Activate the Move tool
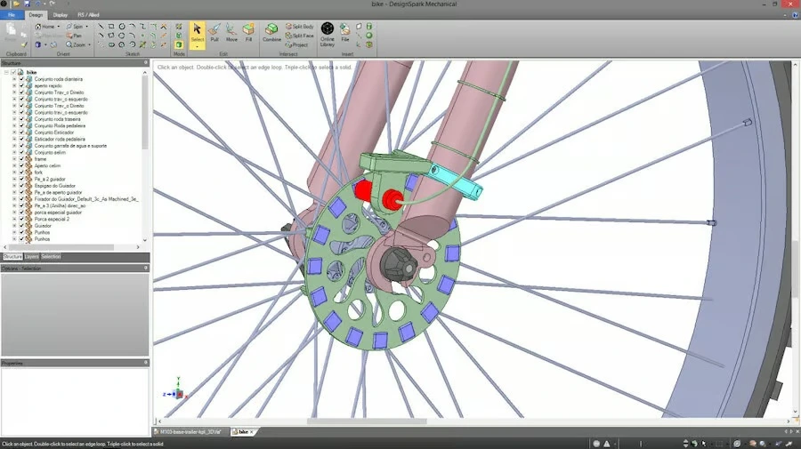The image size is (801, 449). (x=231, y=32)
